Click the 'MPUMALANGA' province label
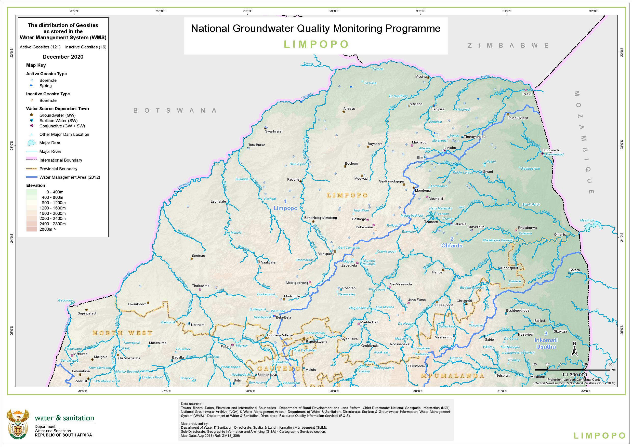 point(453,376)
